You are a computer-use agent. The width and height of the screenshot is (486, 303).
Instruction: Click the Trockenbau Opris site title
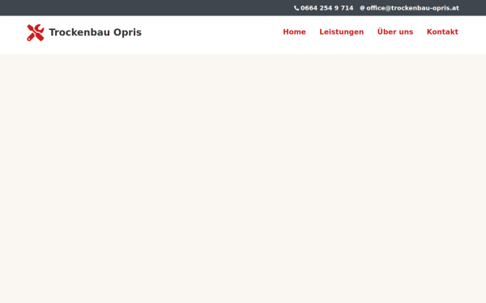[x=95, y=32]
